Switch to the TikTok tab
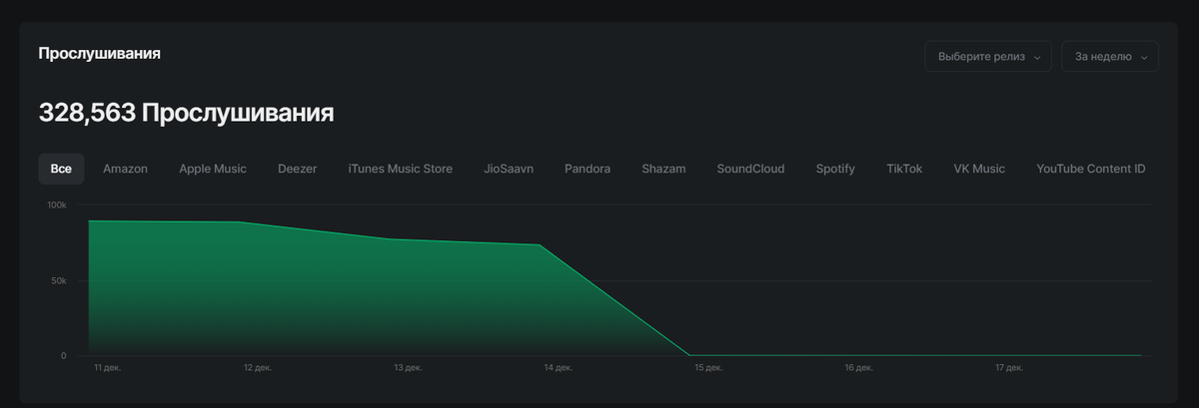Screen dimensions: 1199x408 [904, 169]
